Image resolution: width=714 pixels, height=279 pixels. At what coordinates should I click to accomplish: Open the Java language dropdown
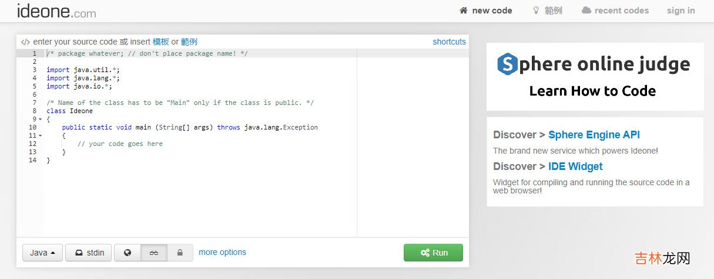pos(42,253)
